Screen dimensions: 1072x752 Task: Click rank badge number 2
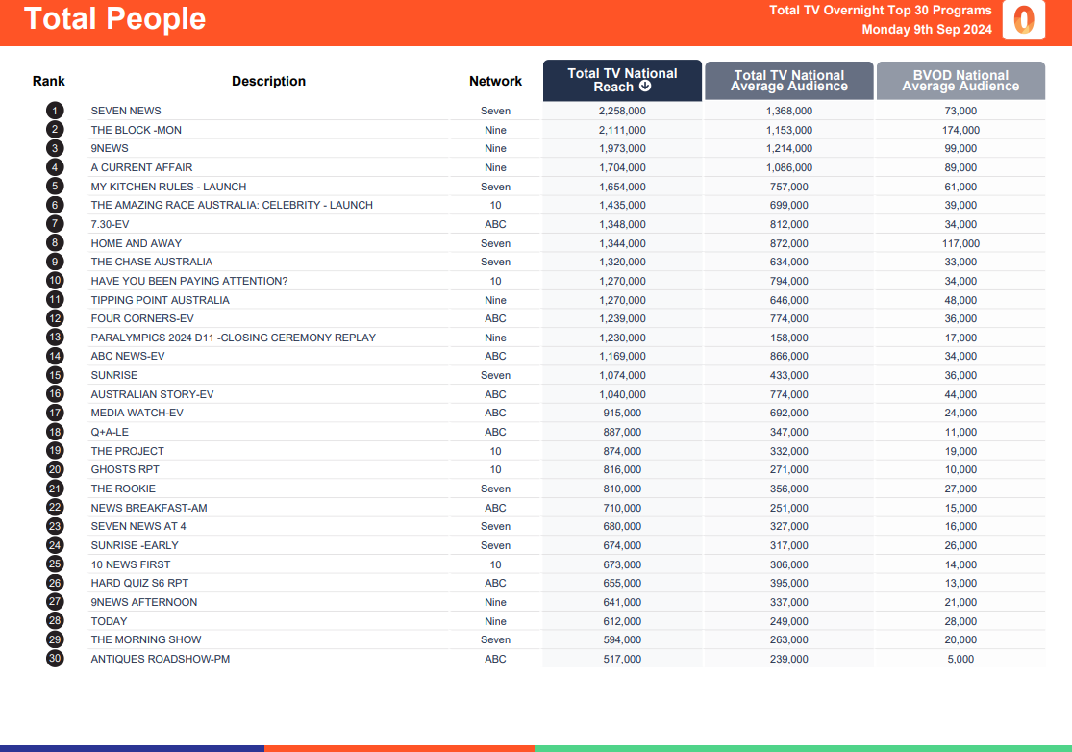click(55, 130)
